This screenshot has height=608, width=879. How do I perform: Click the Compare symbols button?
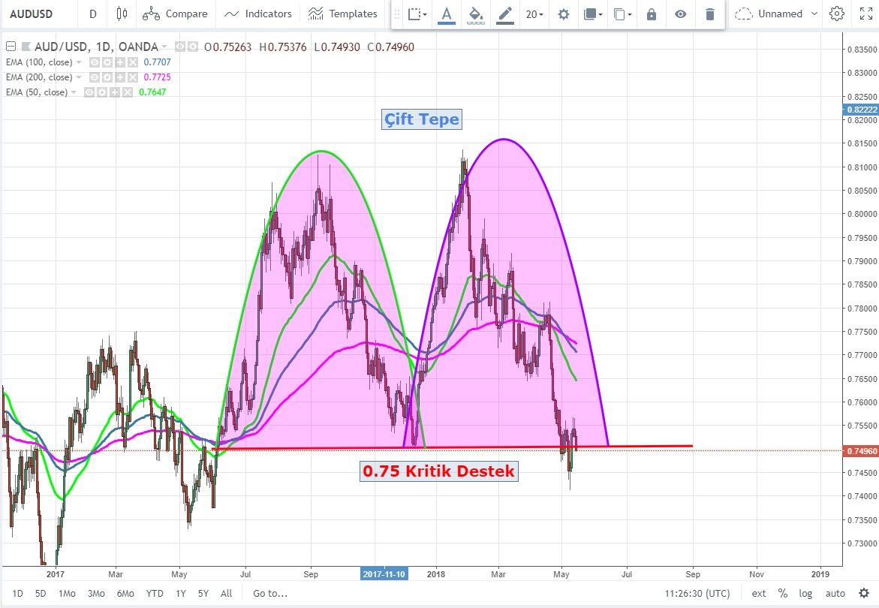tap(176, 14)
